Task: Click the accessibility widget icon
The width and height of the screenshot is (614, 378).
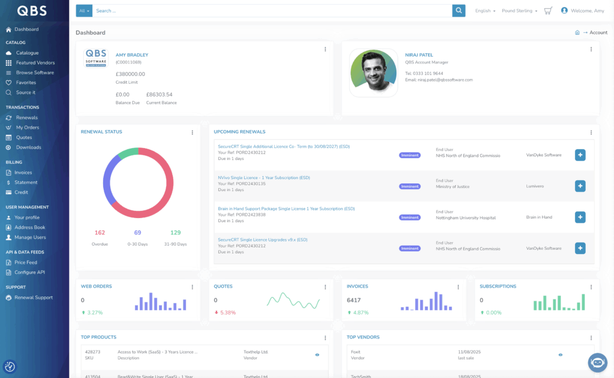Action: click(10, 366)
